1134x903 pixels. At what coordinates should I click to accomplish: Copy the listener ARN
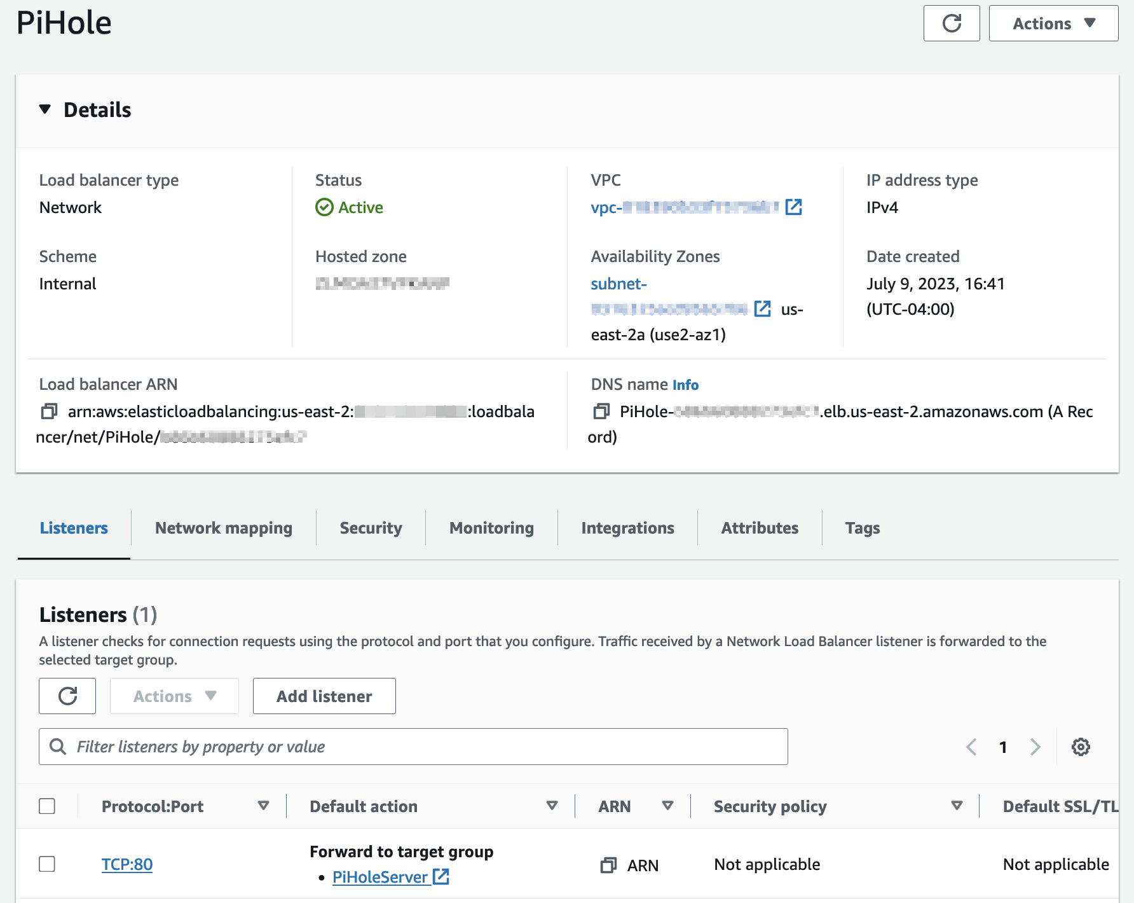point(610,865)
